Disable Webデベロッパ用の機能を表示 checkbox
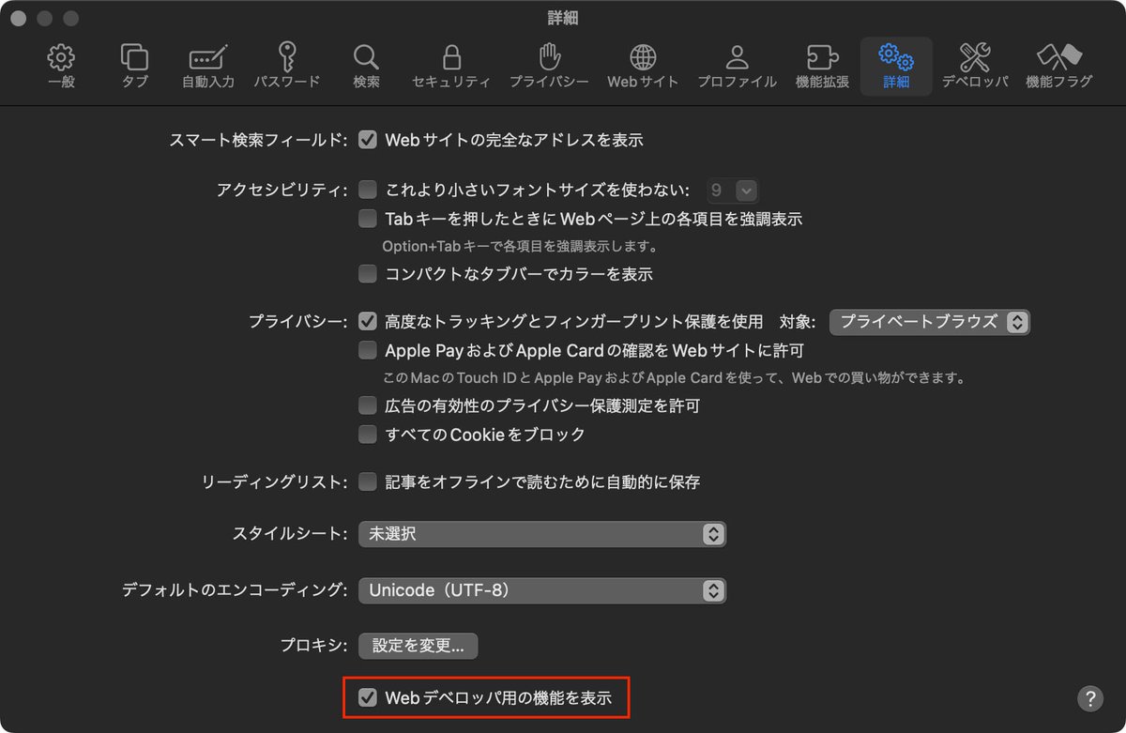Viewport: 1126px width, 733px height. coord(367,697)
